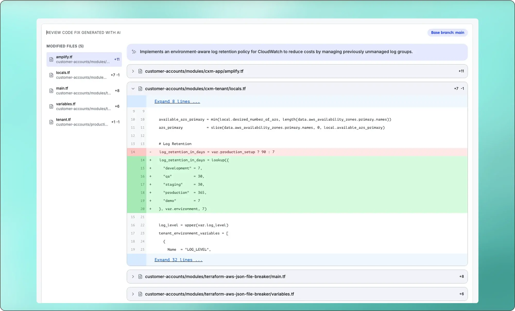The image size is (515, 311).
Task: Click the Expand 32 lines link
Action: [178, 260]
